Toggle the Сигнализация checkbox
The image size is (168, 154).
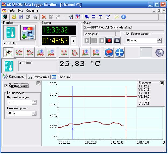click(x=6, y=86)
